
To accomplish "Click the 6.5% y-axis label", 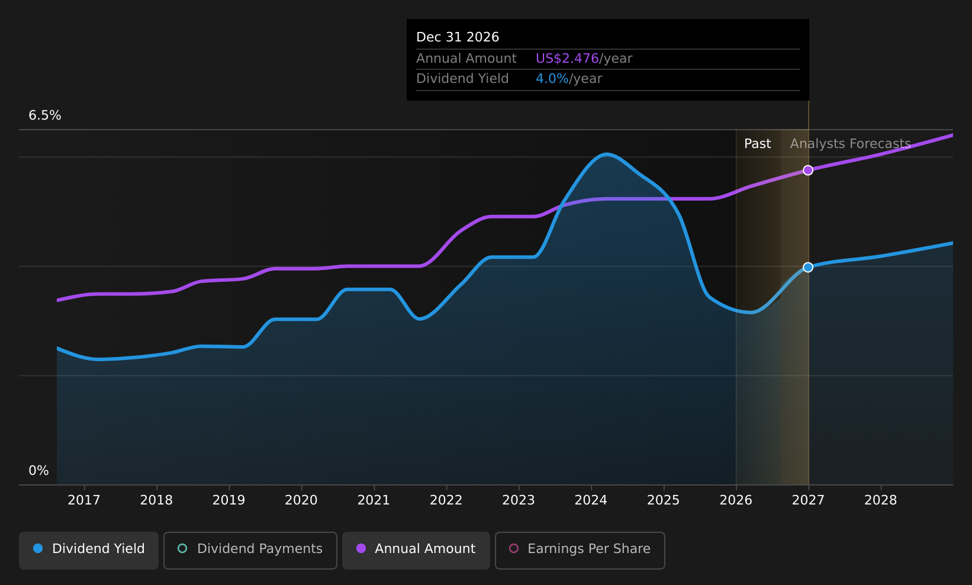I will [x=45, y=115].
